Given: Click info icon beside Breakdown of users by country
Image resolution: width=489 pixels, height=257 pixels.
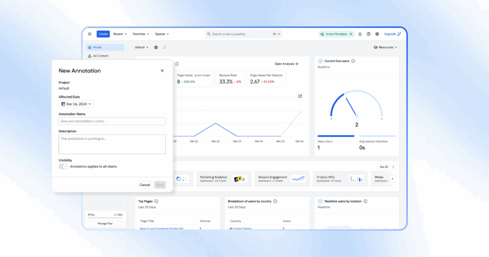Looking at the screenshot, I should tap(276, 201).
